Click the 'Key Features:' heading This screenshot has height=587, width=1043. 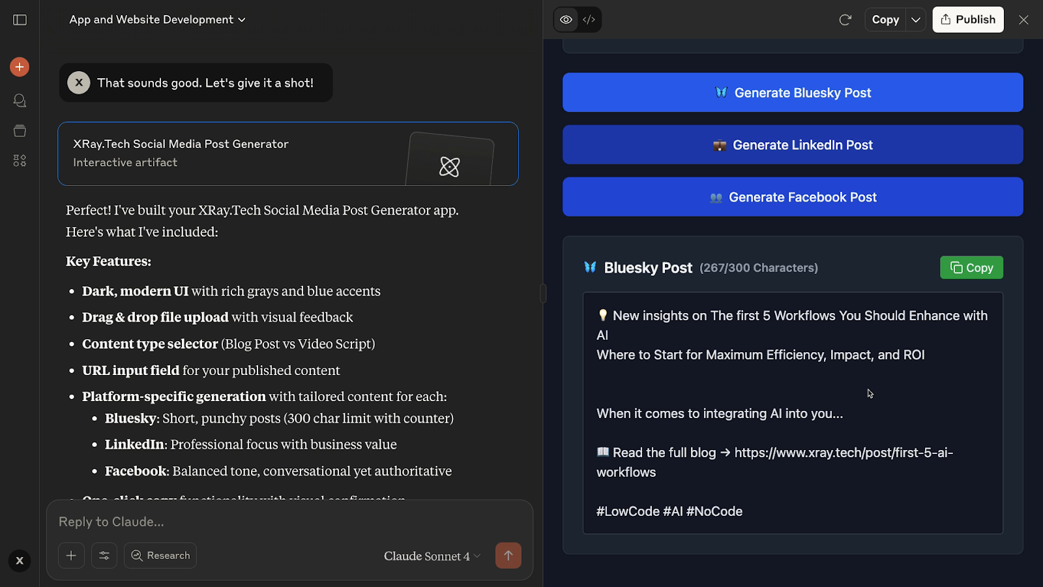[x=108, y=262]
